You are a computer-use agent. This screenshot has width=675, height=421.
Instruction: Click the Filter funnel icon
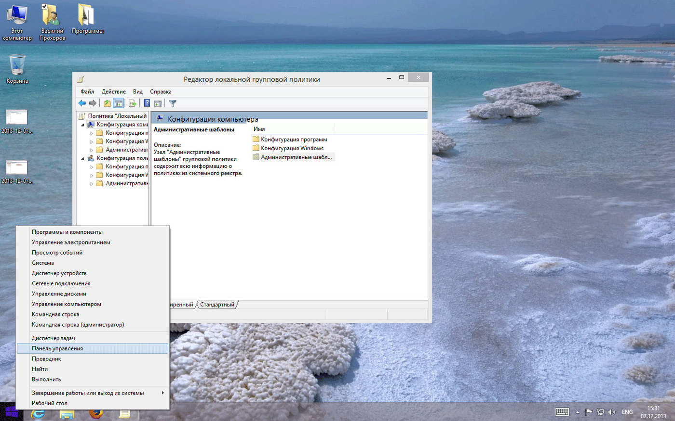click(x=173, y=103)
